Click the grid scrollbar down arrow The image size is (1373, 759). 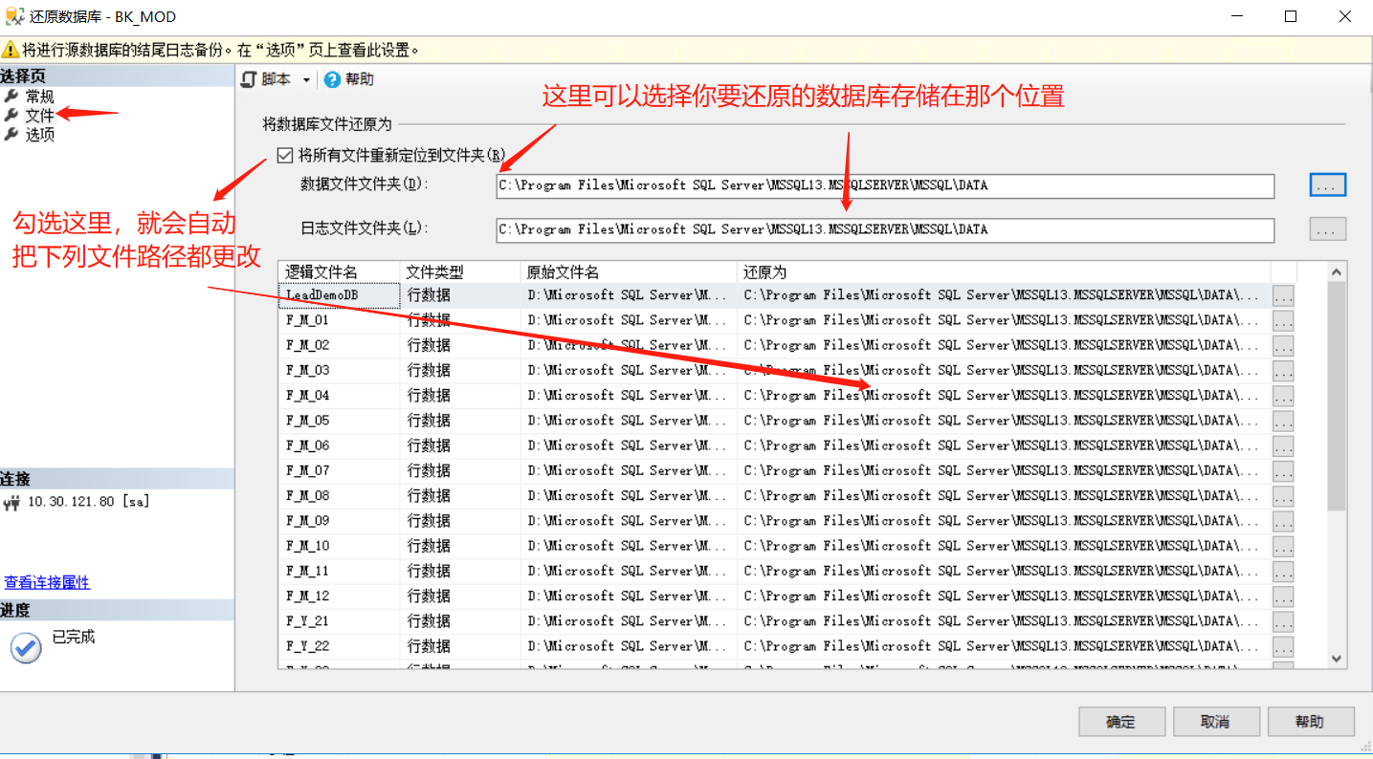pyautogui.click(x=1338, y=659)
